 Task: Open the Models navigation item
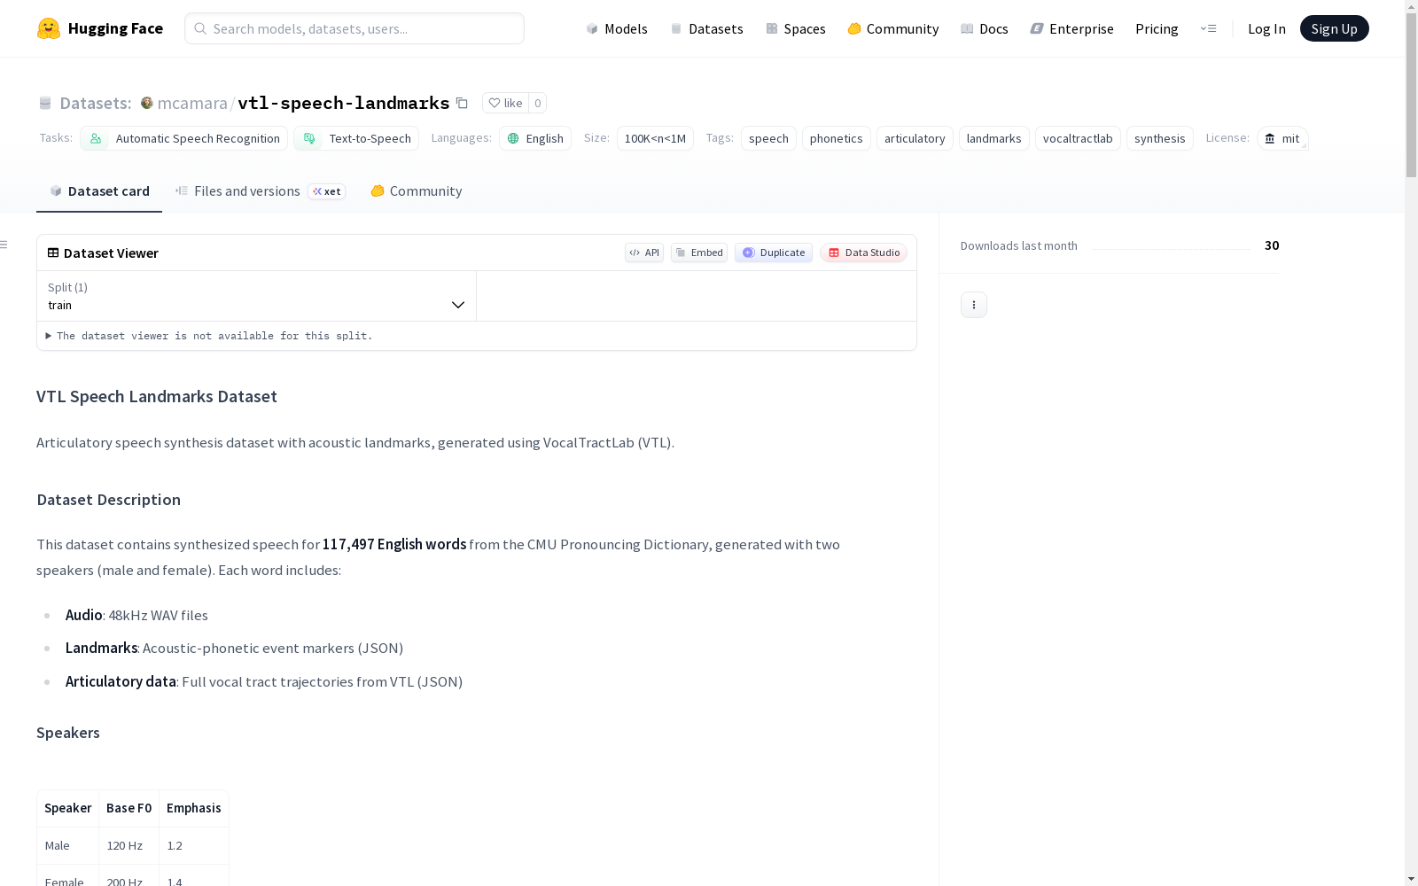coord(617,28)
